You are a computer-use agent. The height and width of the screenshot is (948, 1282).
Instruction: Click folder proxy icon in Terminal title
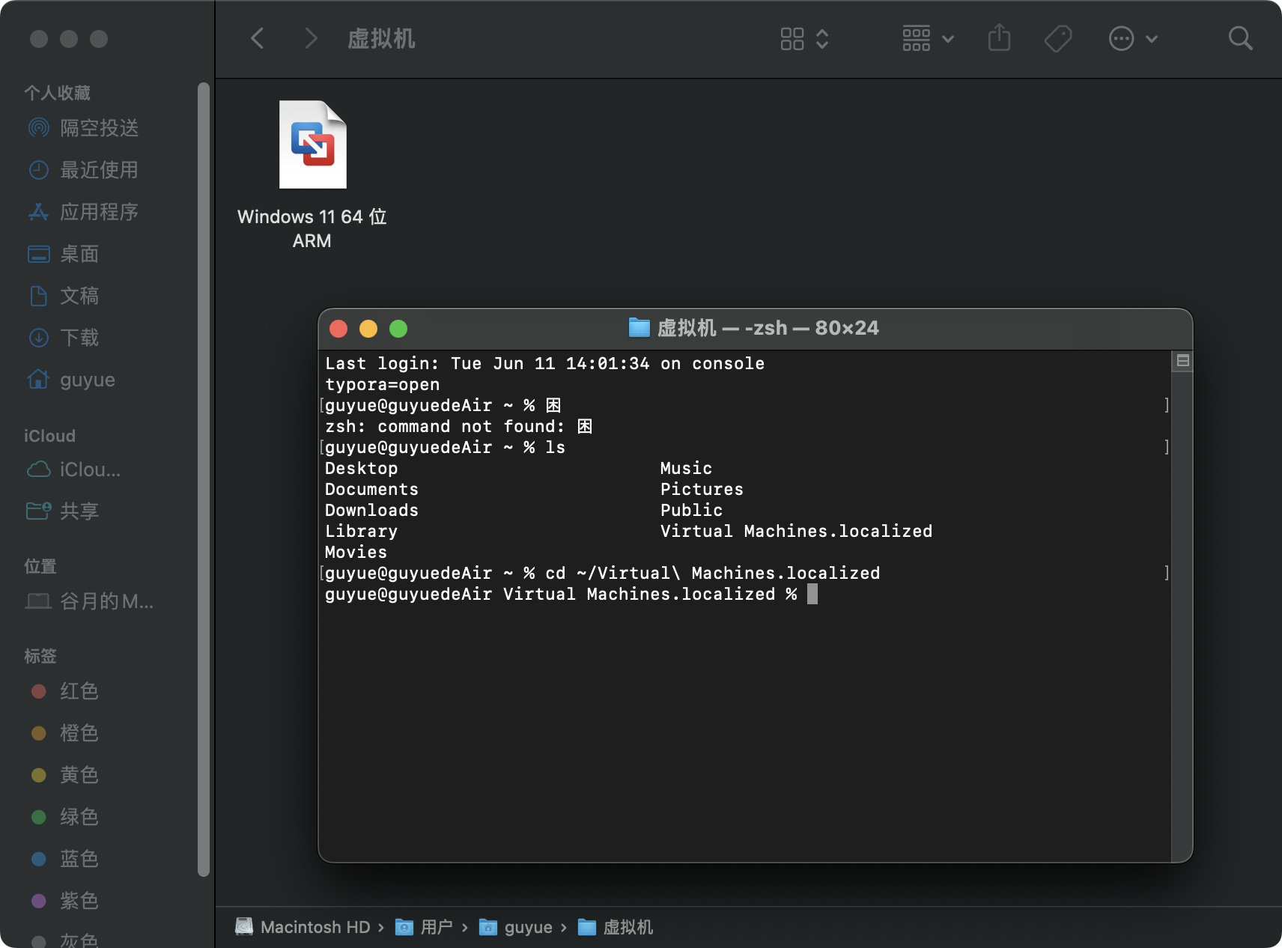click(639, 327)
